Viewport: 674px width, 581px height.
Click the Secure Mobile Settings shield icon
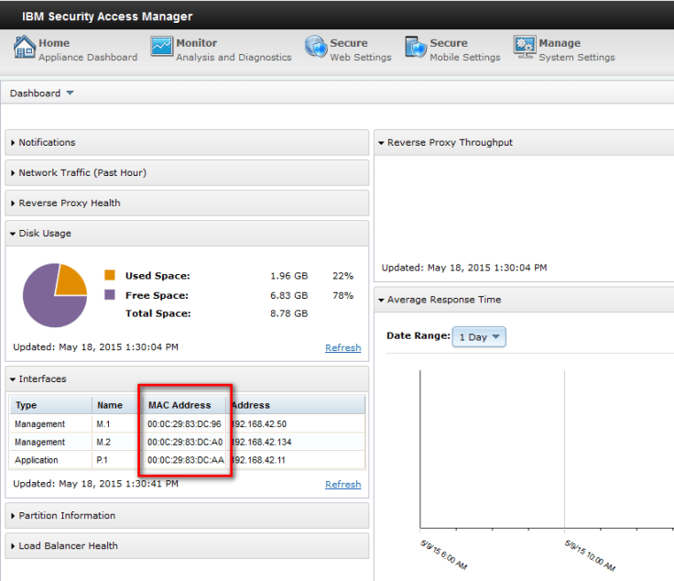click(416, 48)
